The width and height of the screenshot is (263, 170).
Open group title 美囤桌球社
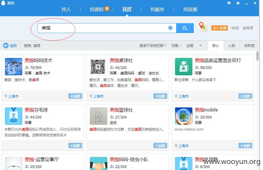point(121,61)
